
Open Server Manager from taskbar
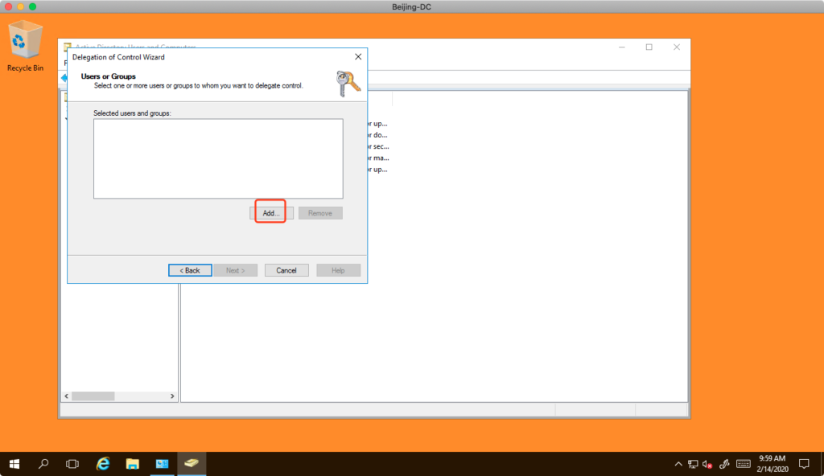click(x=162, y=464)
